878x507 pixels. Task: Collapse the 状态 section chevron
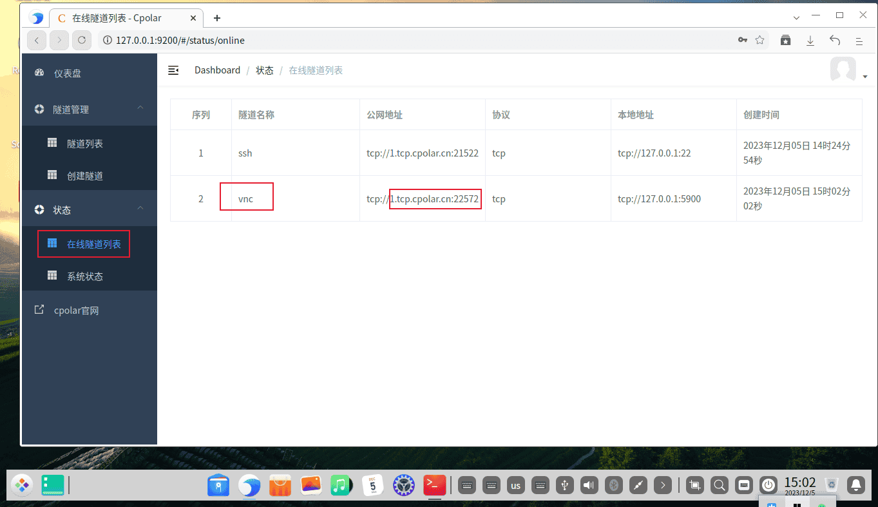click(x=140, y=209)
